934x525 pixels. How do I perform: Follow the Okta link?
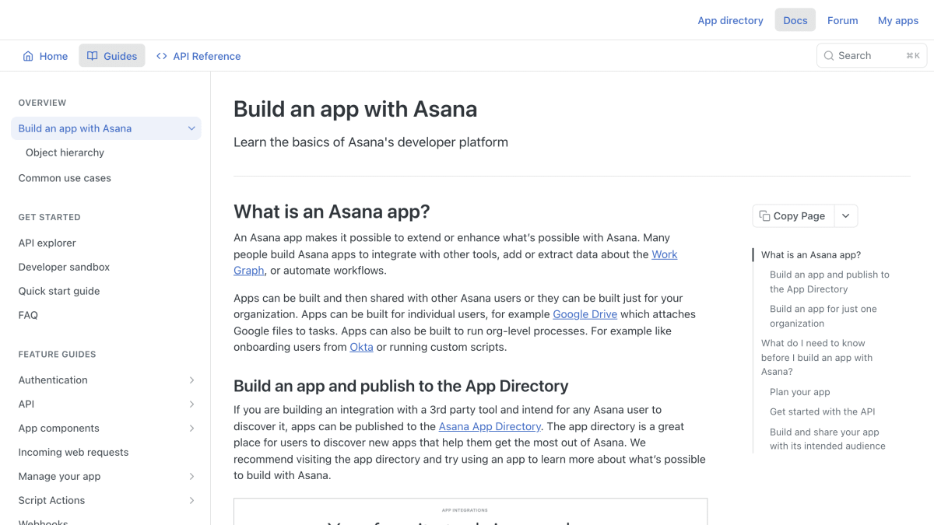[361, 347]
